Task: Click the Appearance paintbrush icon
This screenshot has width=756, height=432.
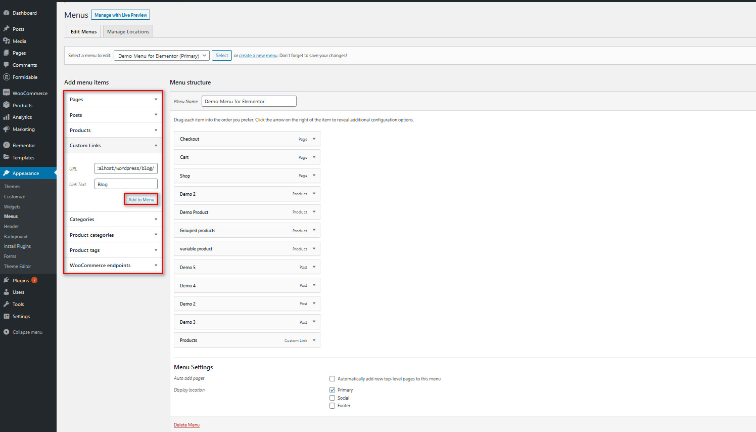Action: (x=7, y=173)
